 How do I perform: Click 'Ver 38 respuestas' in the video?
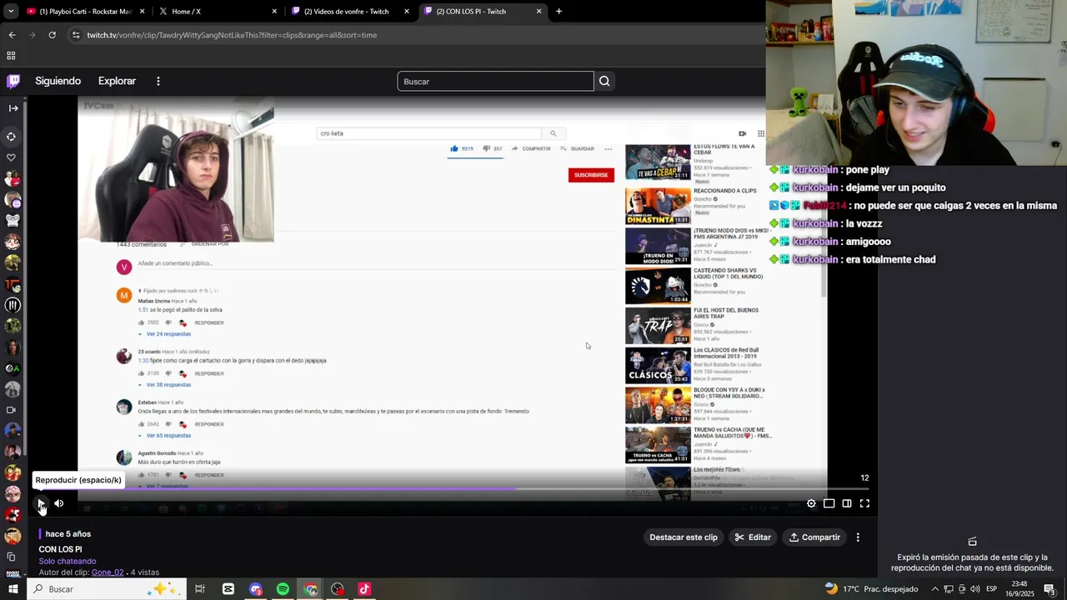pyautogui.click(x=168, y=385)
